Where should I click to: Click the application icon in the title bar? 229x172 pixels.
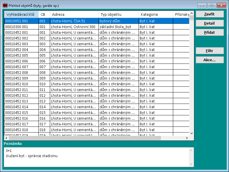[x=5, y=5]
